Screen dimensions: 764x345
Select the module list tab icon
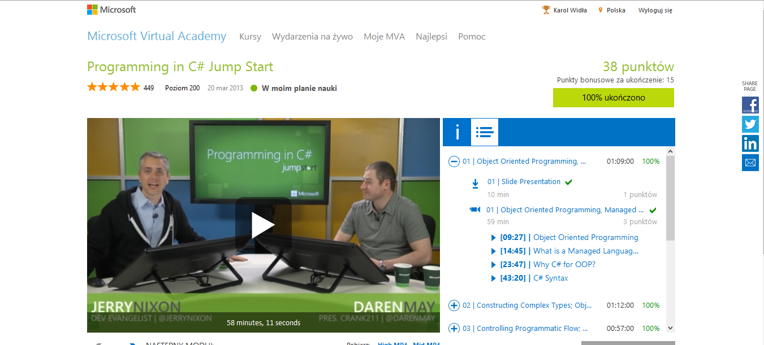(x=485, y=132)
